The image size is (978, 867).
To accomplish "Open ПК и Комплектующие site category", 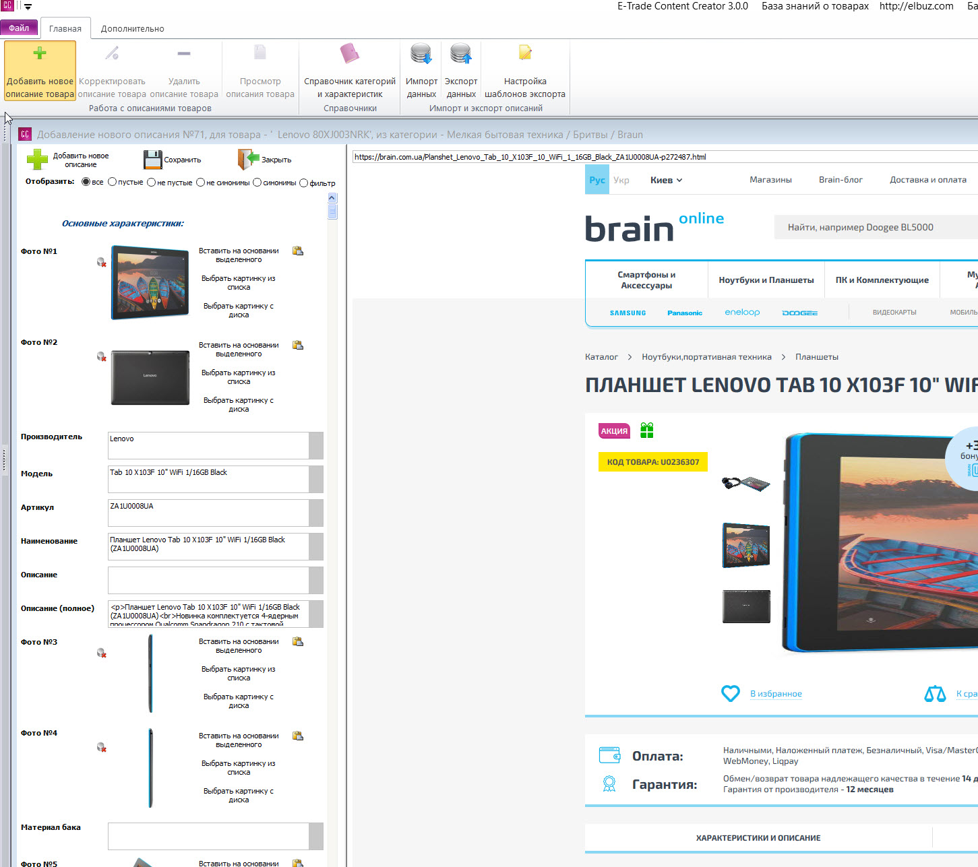I will tap(882, 280).
